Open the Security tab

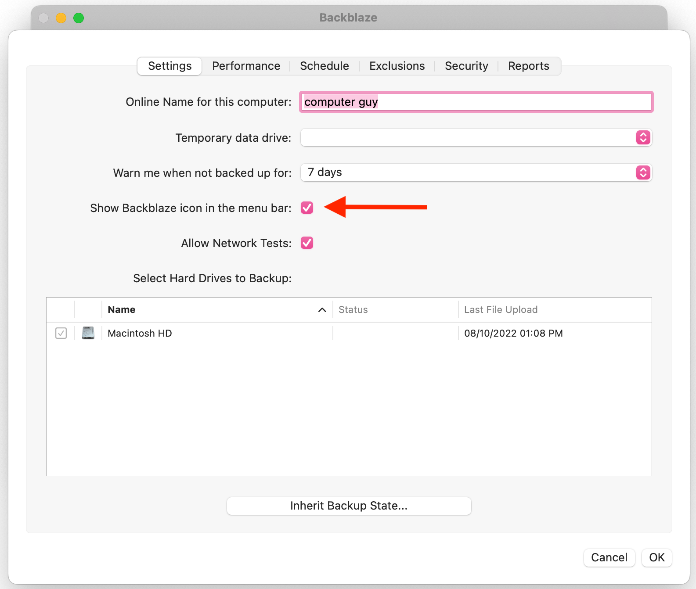tap(466, 66)
